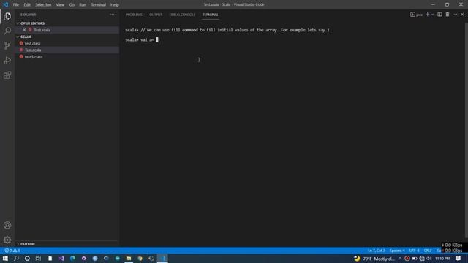Open the Accounts menu icon
The image size is (468, 263).
(x=7, y=226)
